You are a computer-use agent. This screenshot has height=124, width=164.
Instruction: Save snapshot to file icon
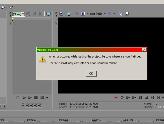127,14
